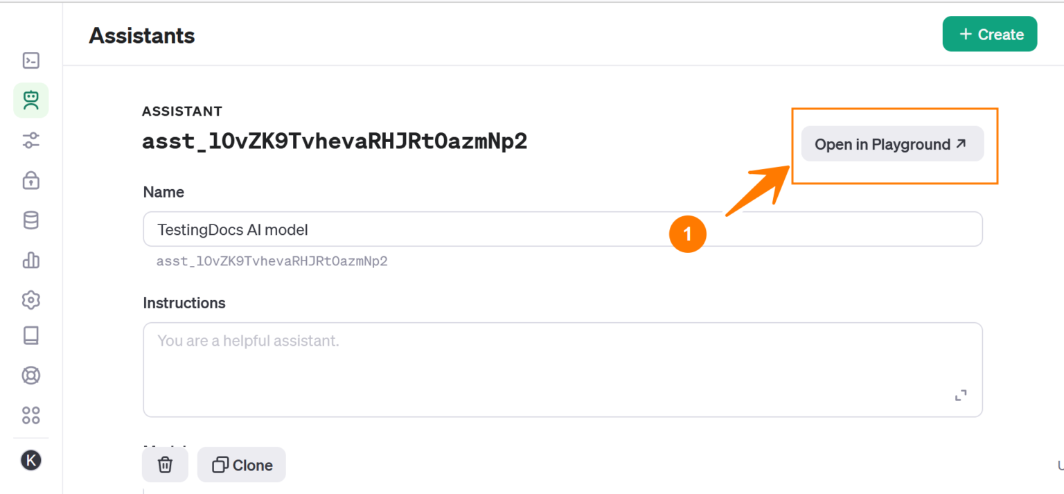Click the copy icon inside the Clone button
1064x494 pixels.
220,464
